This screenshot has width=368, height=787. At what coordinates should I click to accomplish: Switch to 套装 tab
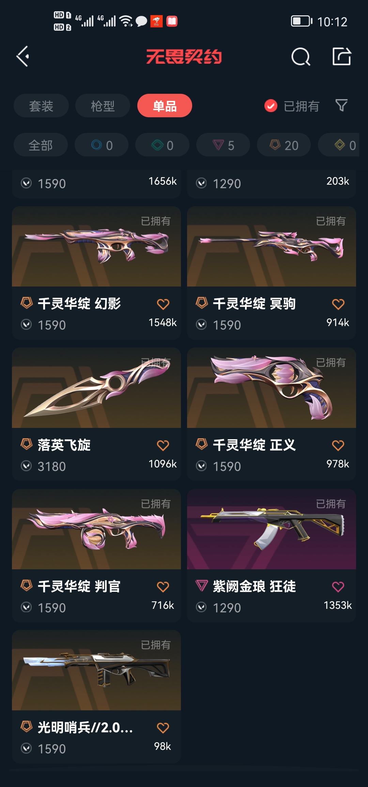tap(41, 106)
